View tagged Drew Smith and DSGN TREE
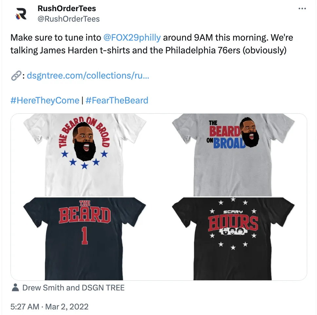Screen dimensions: 317x315 (73, 287)
